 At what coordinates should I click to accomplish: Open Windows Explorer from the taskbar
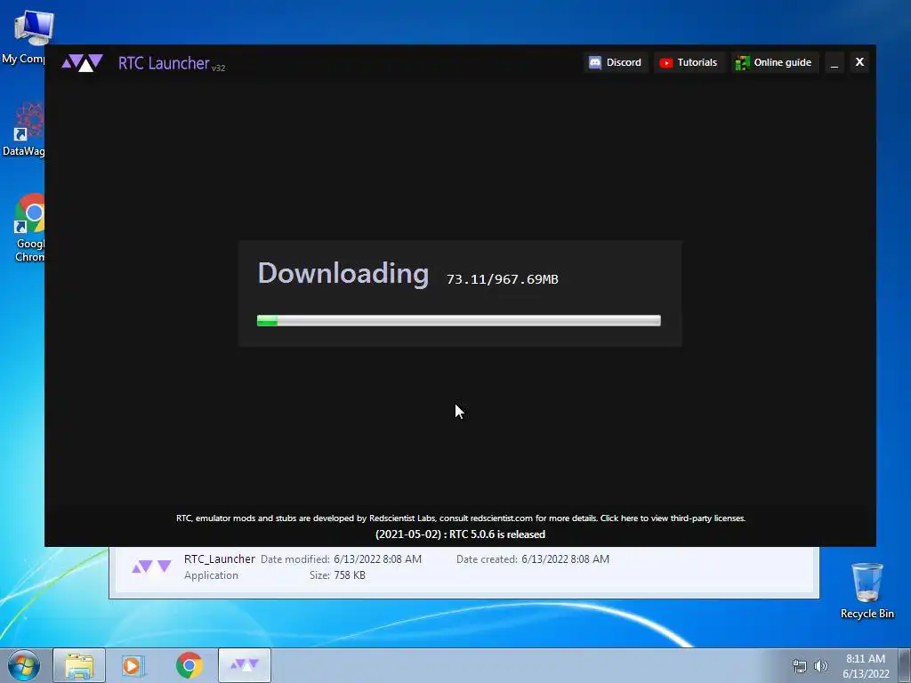coord(79,665)
